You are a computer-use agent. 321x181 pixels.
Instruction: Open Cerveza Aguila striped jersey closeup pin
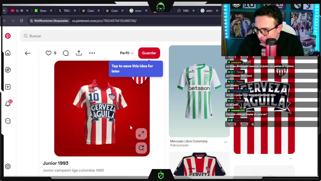coord(264,105)
